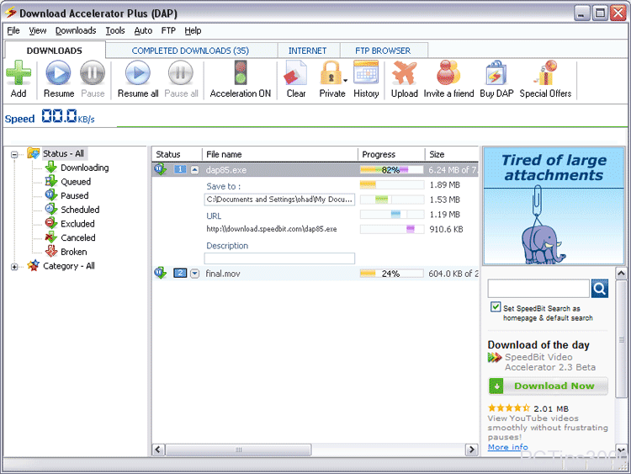Open the Downloads menu
The image size is (631, 474).
76,30
